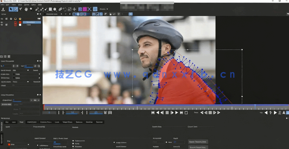Open the first dropdown in layer properties
289x149 pixels.
click(x=21, y=70)
